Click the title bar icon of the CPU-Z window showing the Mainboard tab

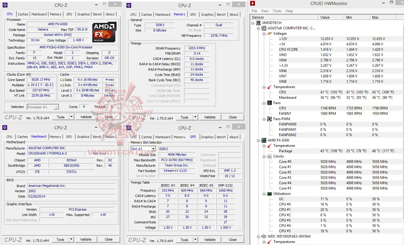pos(5,128)
